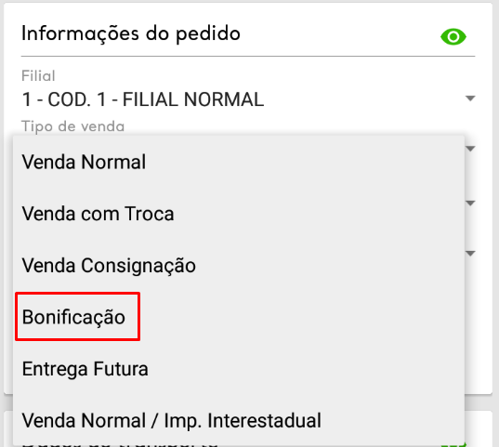Toggle the green eye visibility icon
This screenshot has height=447, width=499.
coord(453,37)
